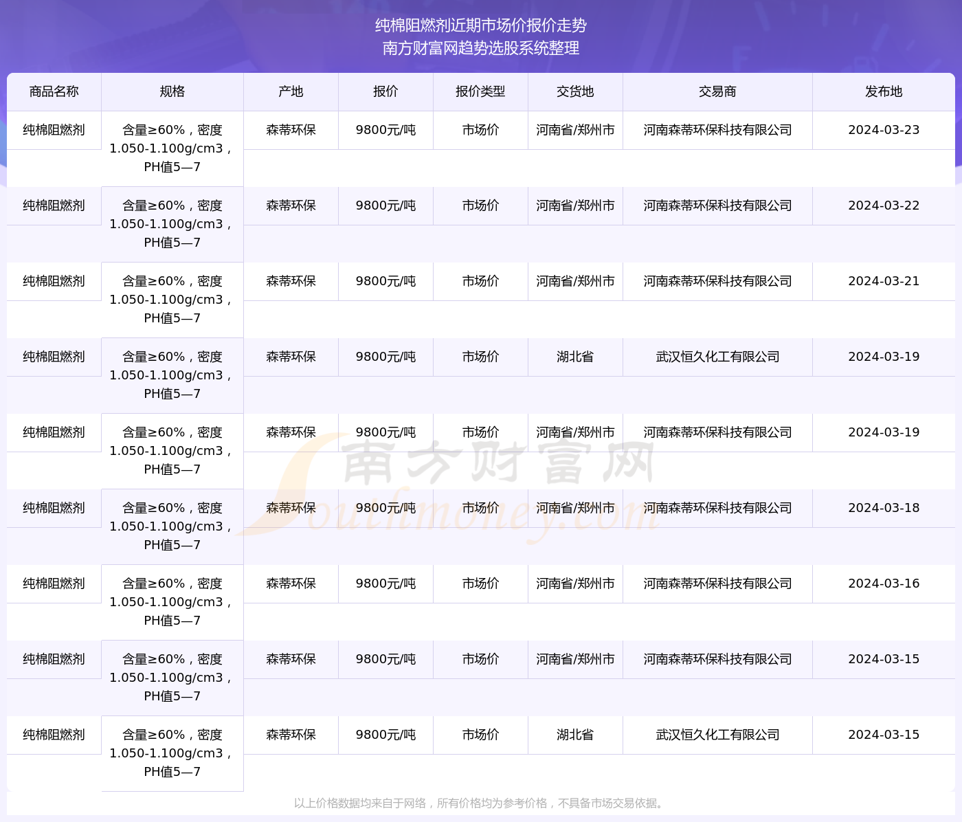962x822 pixels.
Task: Click the 报价 column header
Action: point(385,91)
